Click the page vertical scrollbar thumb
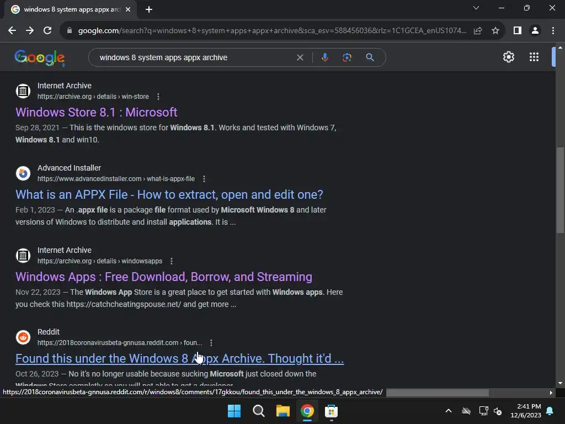The width and height of the screenshot is (565, 424). tap(561, 190)
